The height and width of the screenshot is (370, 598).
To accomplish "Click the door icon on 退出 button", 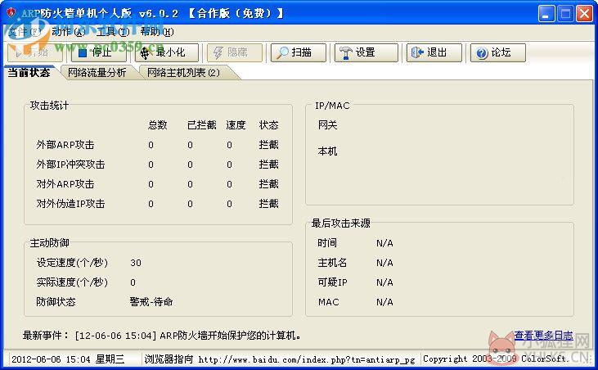I will click(x=417, y=52).
